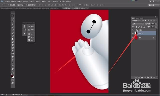The height and width of the screenshot is (96, 160).
Task: Open the workspace switcher dropdown
Action: click(154, 5)
